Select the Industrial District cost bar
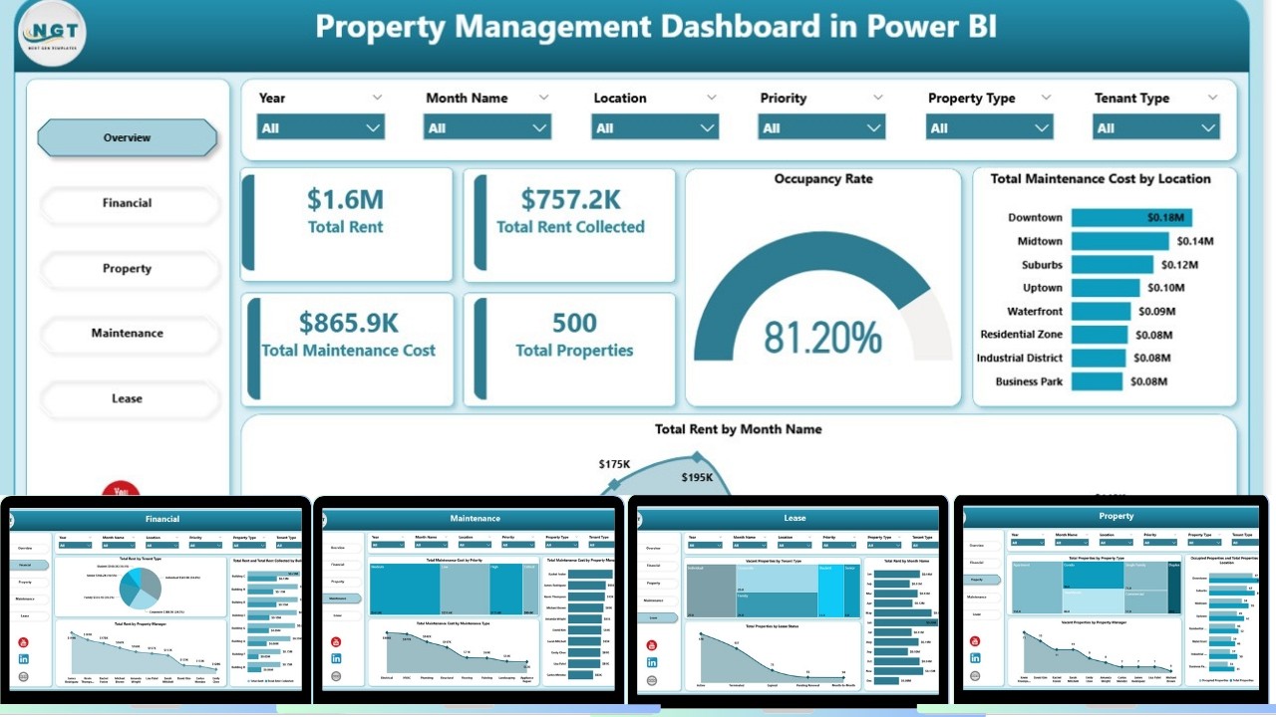Viewport: 1276px width, 717px height. 1101,358
